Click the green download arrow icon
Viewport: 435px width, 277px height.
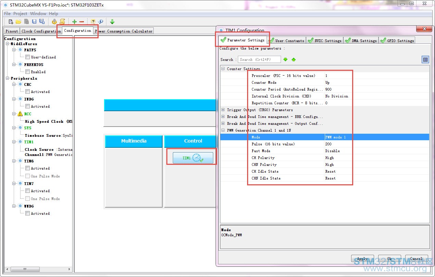112,22
